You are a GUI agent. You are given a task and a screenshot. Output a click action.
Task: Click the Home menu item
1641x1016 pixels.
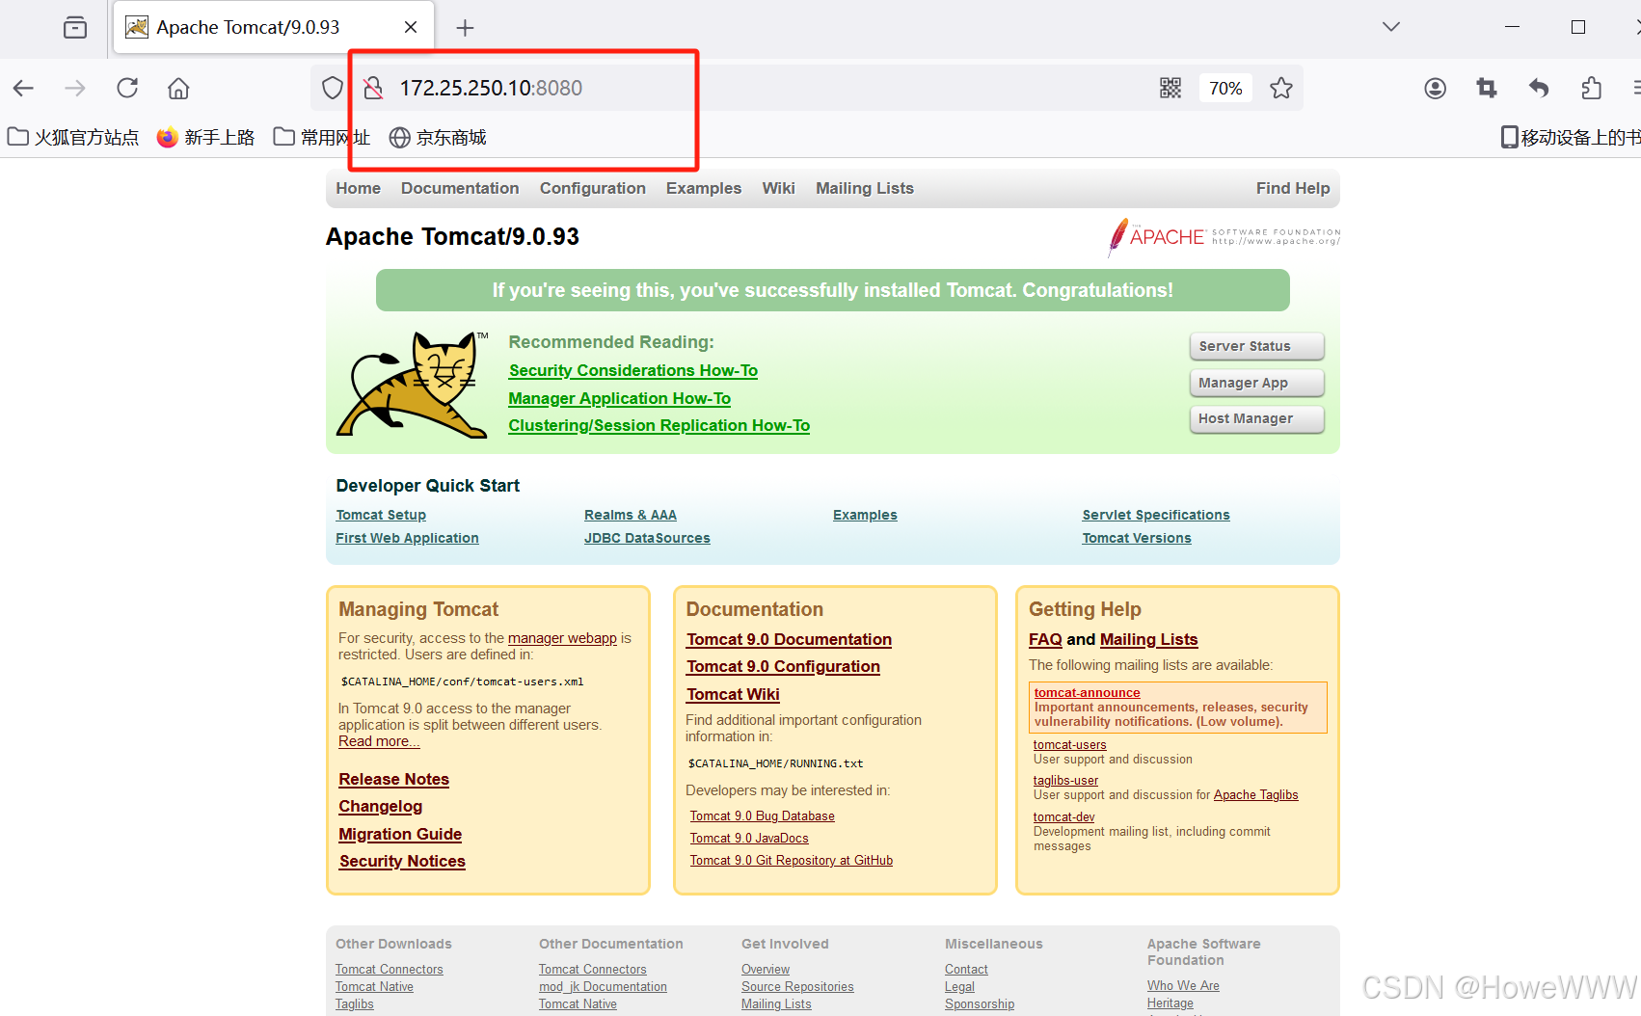(358, 188)
